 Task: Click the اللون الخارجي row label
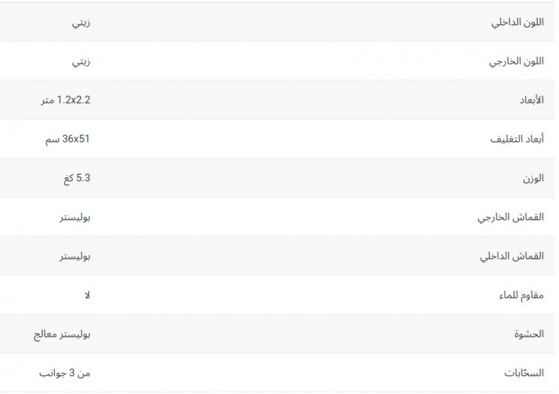(x=517, y=61)
